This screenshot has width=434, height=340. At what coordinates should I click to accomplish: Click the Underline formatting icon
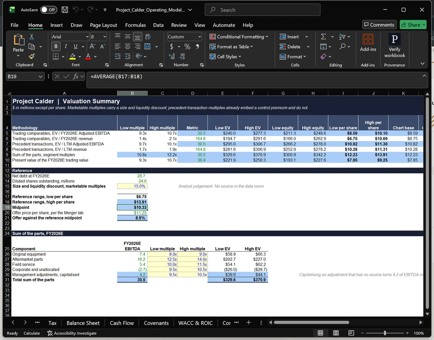(75, 46)
